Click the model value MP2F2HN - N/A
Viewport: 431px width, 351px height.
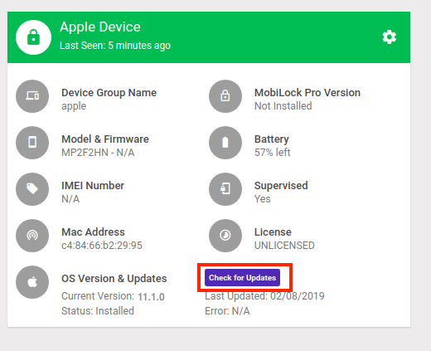coord(98,153)
